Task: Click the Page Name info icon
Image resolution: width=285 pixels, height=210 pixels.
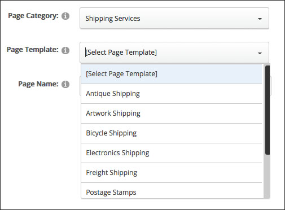Action: tap(65, 84)
